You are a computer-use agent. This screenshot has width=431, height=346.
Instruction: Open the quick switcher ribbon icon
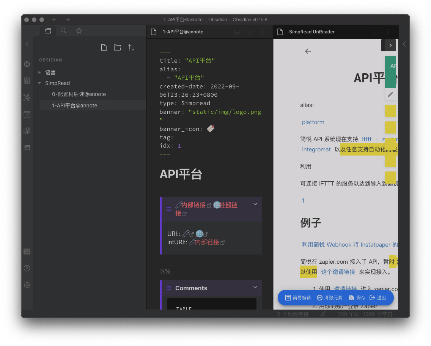coord(27,81)
